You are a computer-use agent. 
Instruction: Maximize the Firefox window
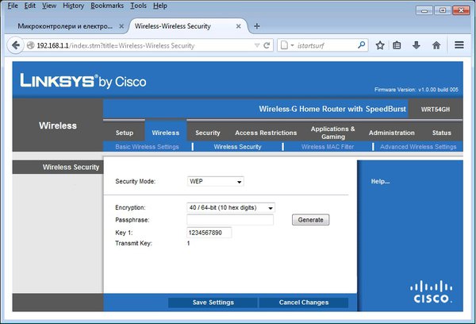(x=443, y=10)
